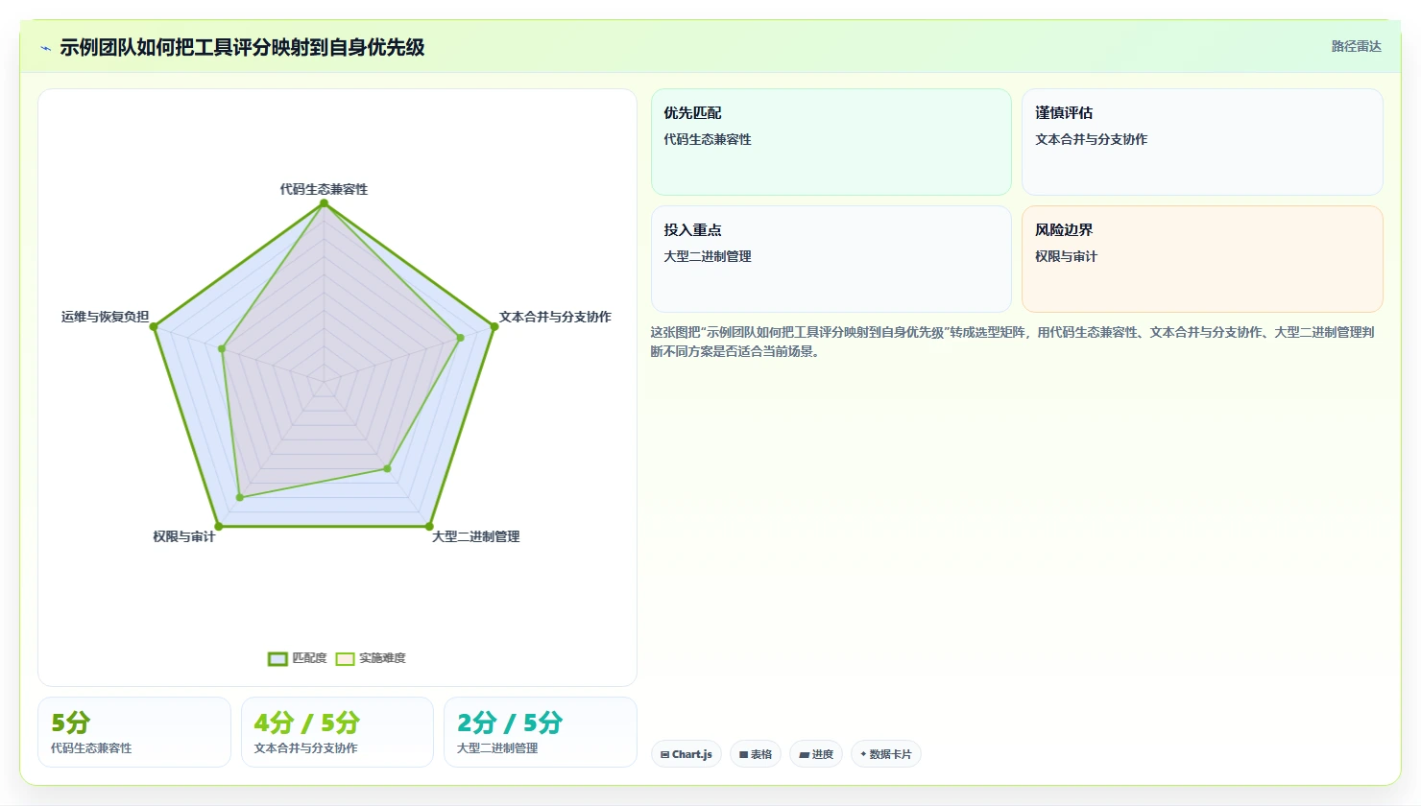Click the 运维与恢复负担 radar axis label
The image size is (1421, 806).
tap(106, 317)
